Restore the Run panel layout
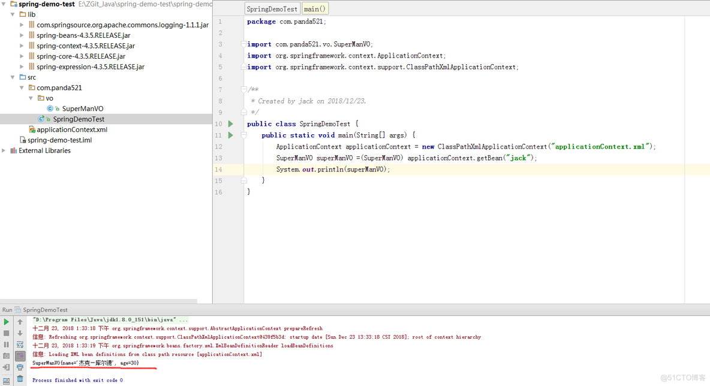Viewport: 710px width, 386px height. (x=7, y=381)
